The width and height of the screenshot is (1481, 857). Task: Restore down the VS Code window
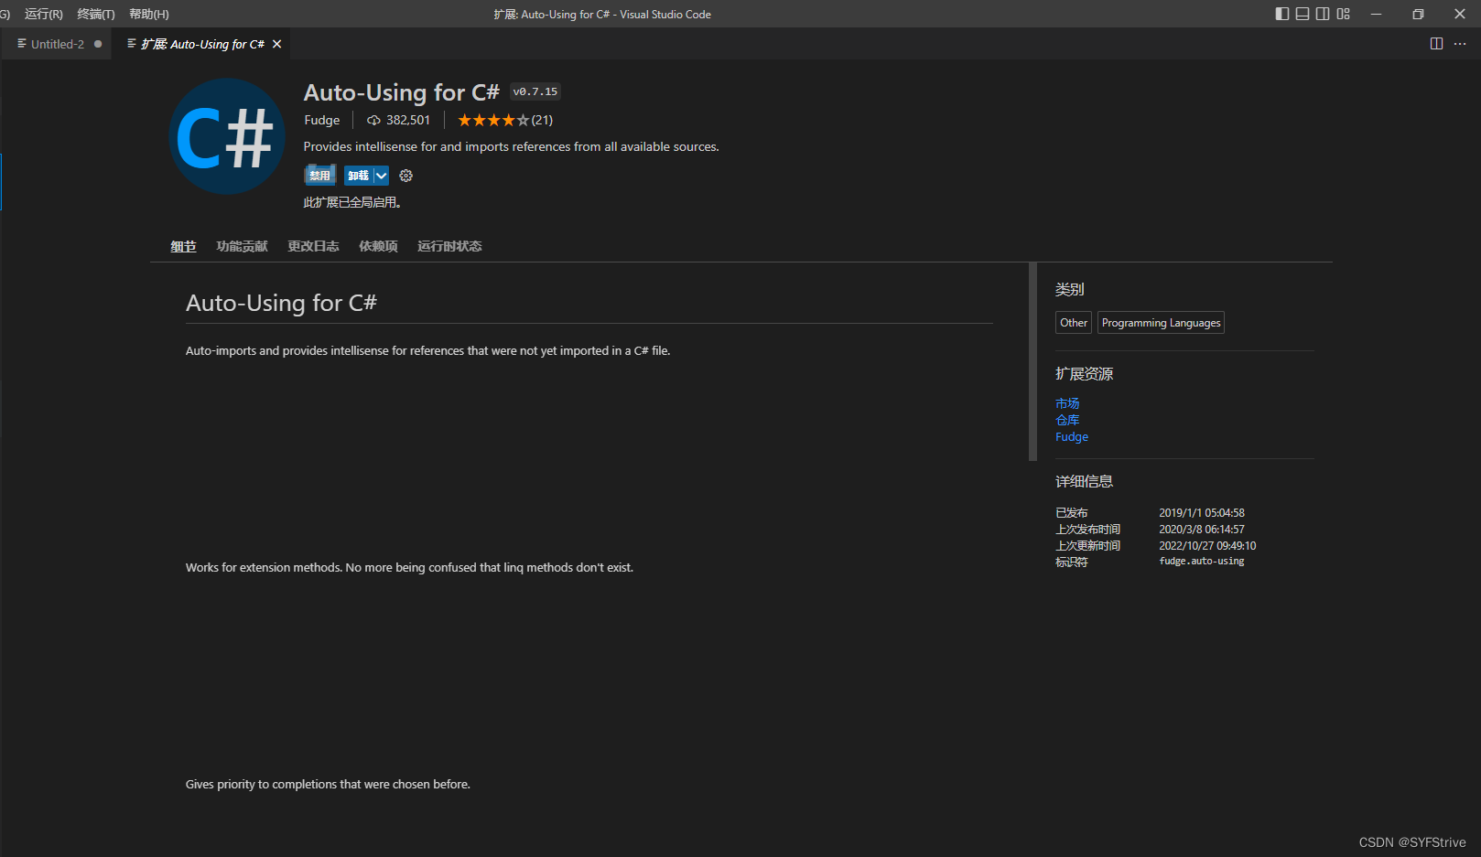(1418, 14)
